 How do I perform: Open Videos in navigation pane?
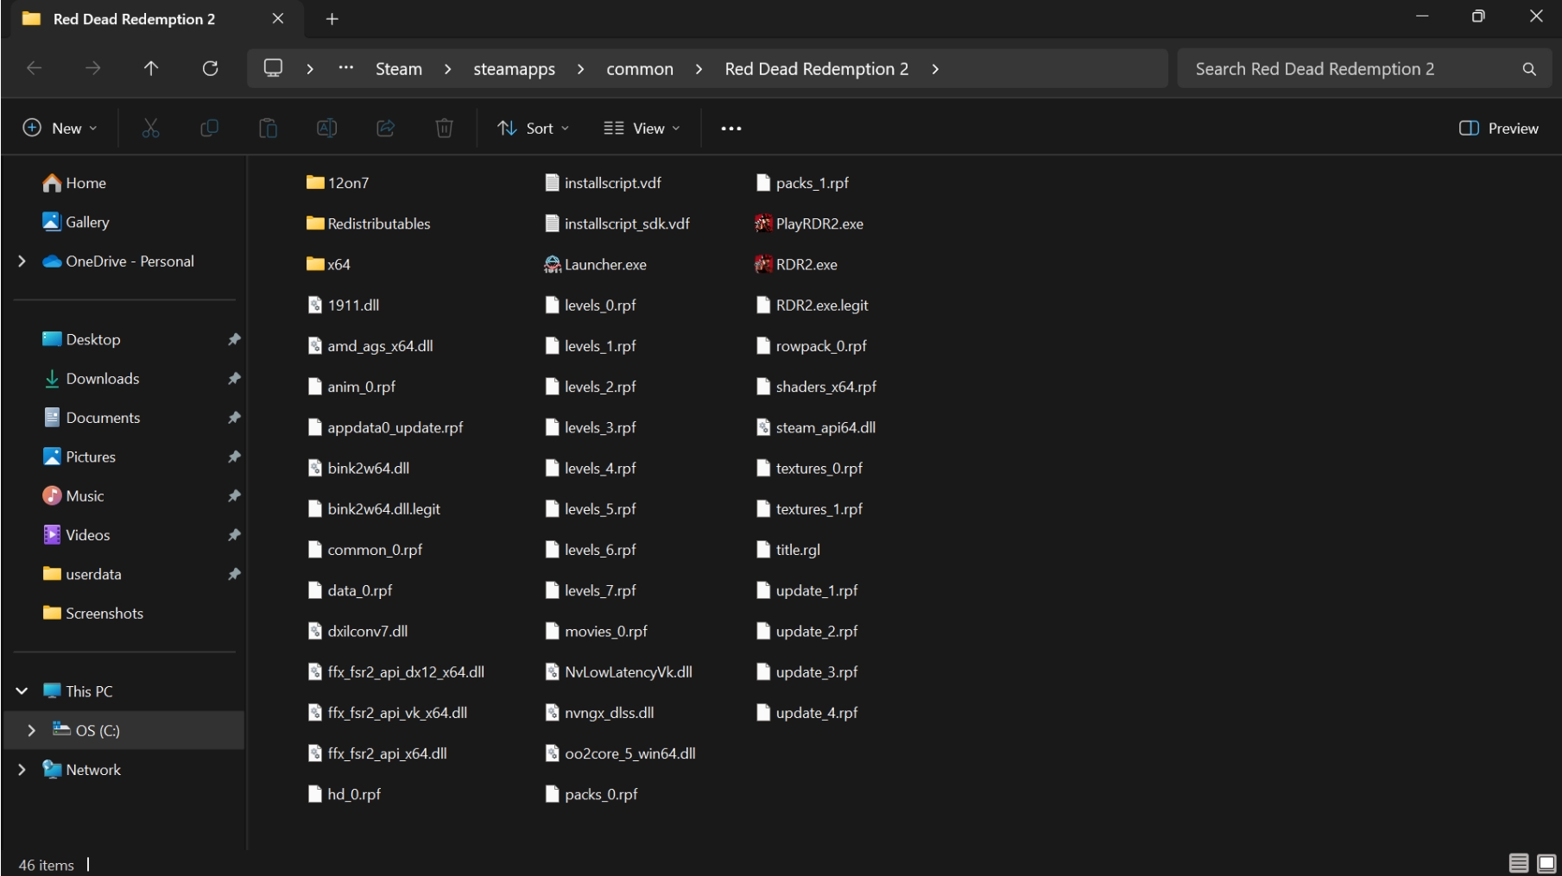point(77,534)
